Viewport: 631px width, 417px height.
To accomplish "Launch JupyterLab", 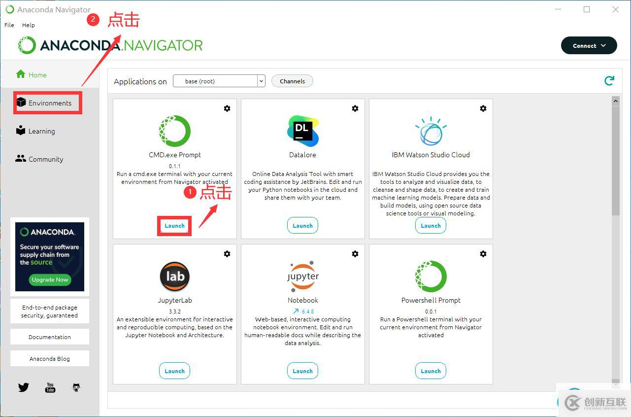I will tap(174, 371).
